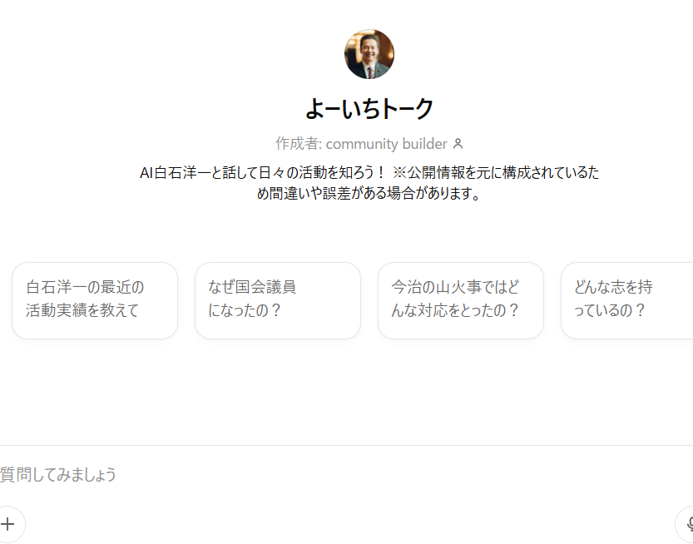Click the plus attachment icon

[8, 524]
